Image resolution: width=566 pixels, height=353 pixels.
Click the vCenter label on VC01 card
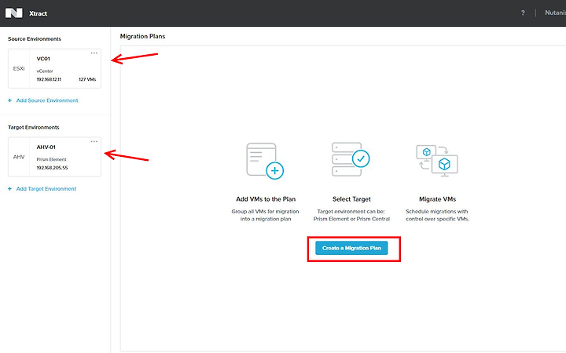point(45,71)
